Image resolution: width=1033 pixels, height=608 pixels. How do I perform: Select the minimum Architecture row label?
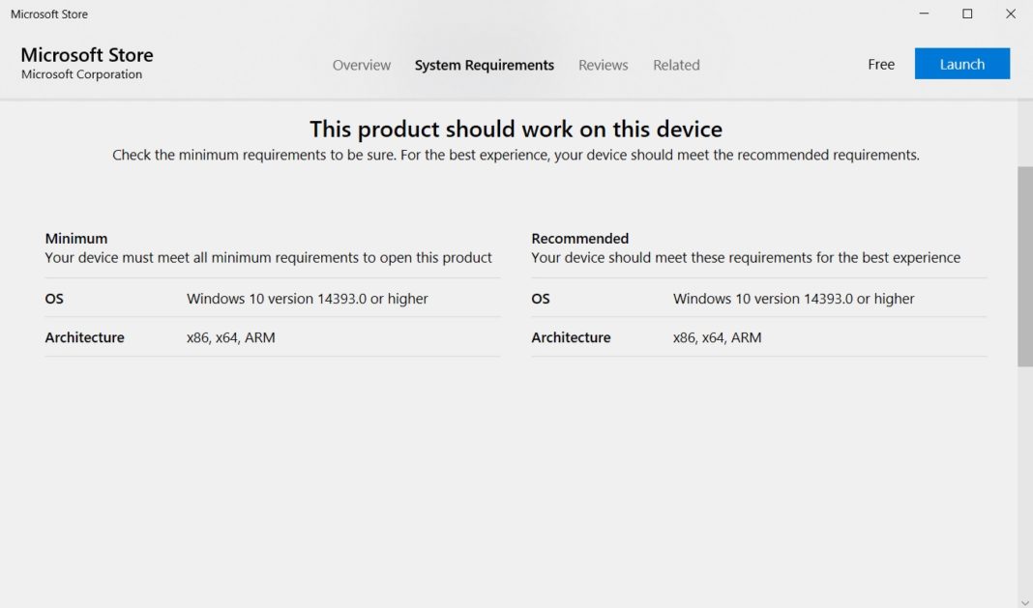coord(84,337)
